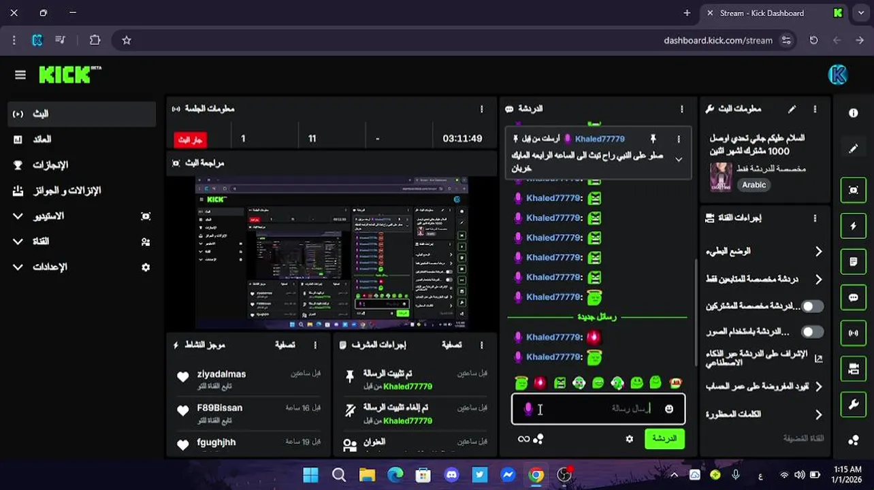This screenshot has height=490, width=874.
Task: Open kebab menu of إجراءات القناة panel
Action: (x=815, y=218)
